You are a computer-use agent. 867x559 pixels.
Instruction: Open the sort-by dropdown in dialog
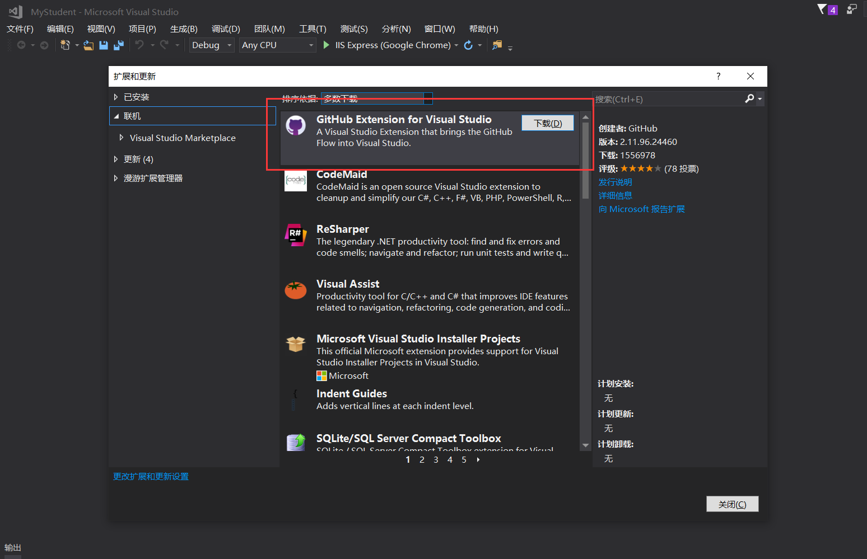pos(377,98)
